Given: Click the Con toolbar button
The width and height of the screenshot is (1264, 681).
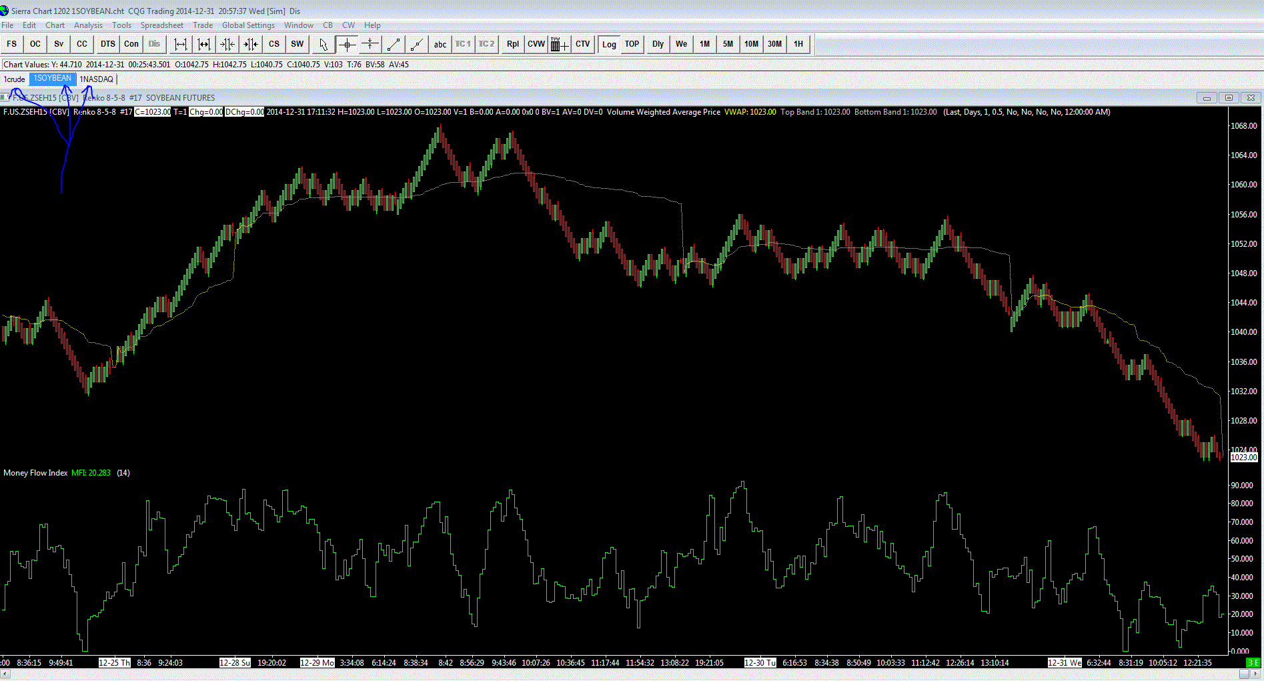Looking at the screenshot, I should click(131, 44).
